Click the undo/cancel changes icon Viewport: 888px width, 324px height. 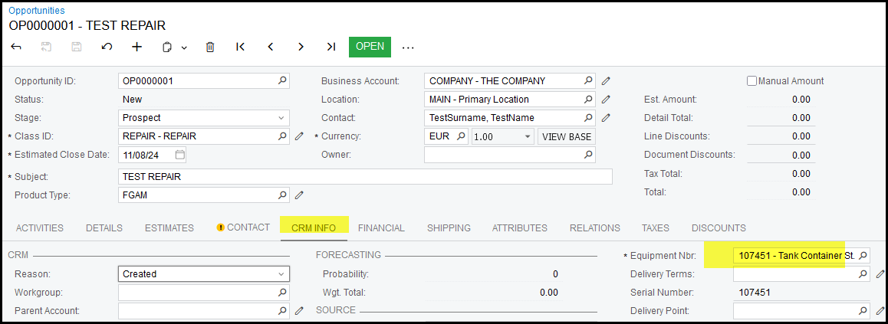(107, 47)
